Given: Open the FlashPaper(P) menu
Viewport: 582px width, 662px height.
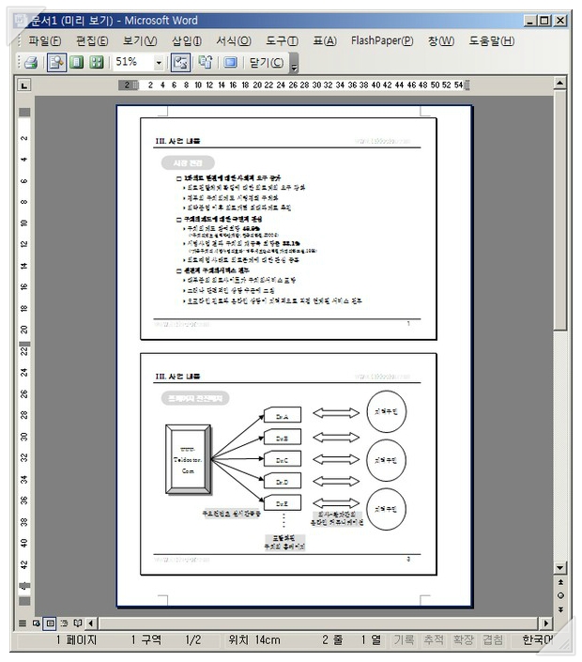Looking at the screenshot, I should (382, 40).
